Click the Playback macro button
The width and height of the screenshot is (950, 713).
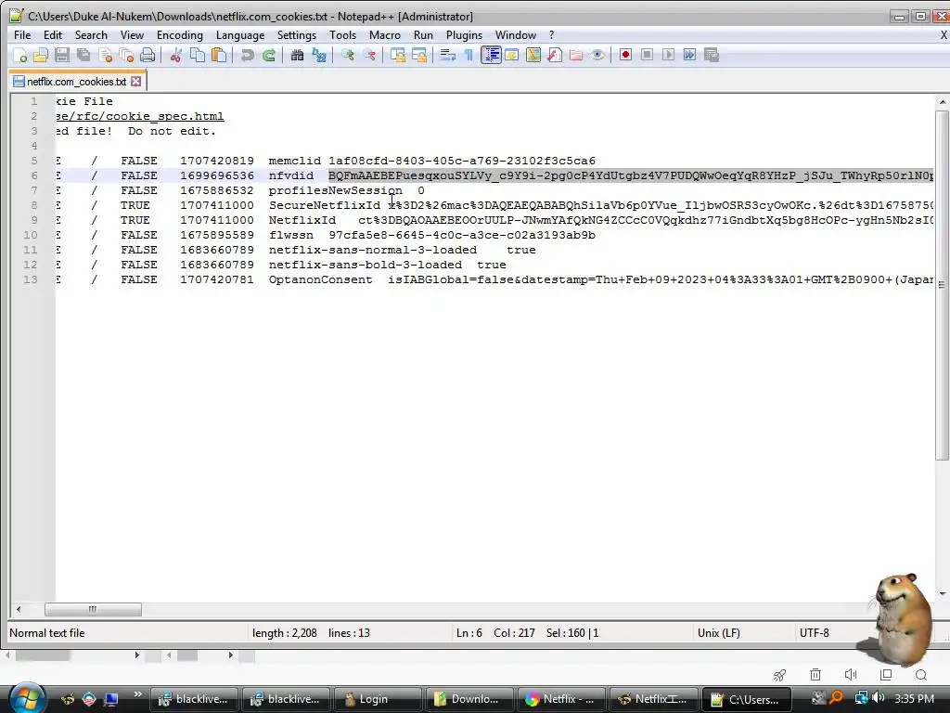pos(668,55)
